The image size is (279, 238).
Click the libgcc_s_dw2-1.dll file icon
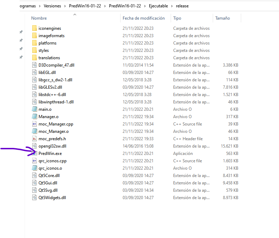coord(34,80)
